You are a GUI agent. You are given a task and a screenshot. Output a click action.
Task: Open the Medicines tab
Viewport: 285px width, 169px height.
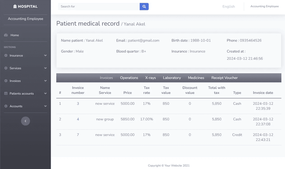pyautogui.click(x=196, y=78)
